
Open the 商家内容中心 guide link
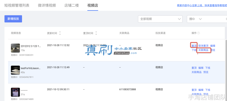(202, 5)
